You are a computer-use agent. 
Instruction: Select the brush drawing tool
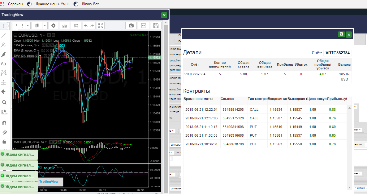click(3, 54)
